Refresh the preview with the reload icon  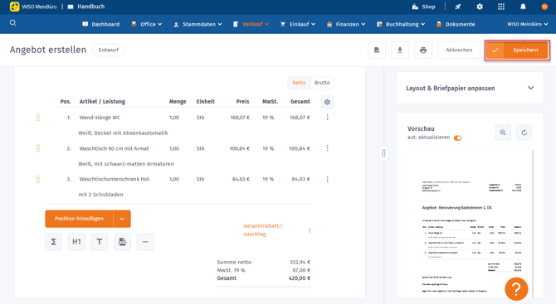tap(524, 133)
